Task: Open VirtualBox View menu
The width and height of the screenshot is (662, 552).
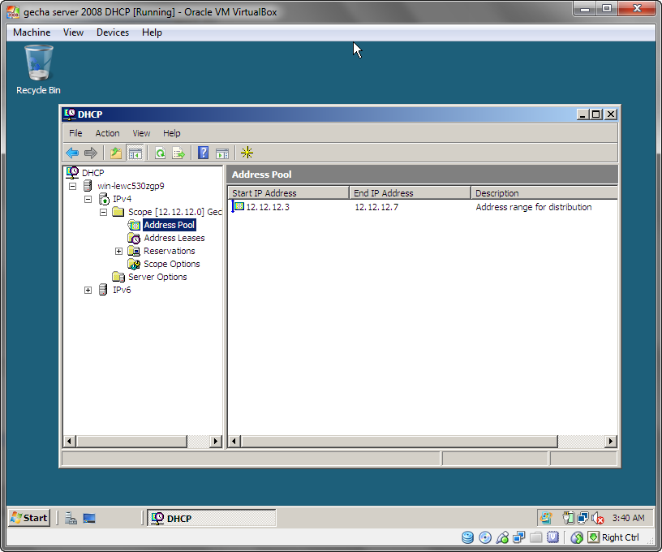Action: pyautogui.click(x=73, y=32)
